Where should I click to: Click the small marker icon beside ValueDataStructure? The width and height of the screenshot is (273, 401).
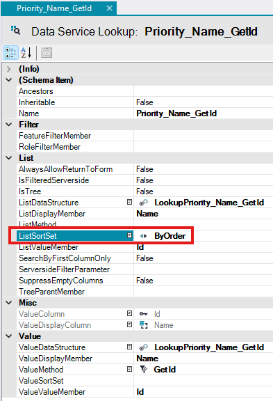130,347
